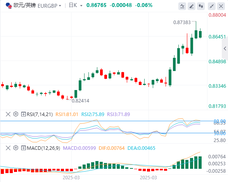Screen dimensions: 228x182
Task: Remove the MACD indicator panel
Action: click(x=8, y=148)
